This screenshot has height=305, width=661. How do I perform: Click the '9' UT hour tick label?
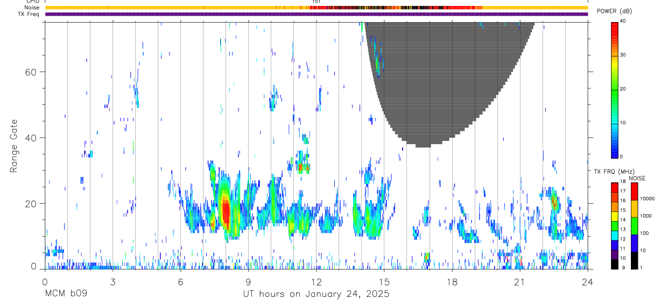248,281
